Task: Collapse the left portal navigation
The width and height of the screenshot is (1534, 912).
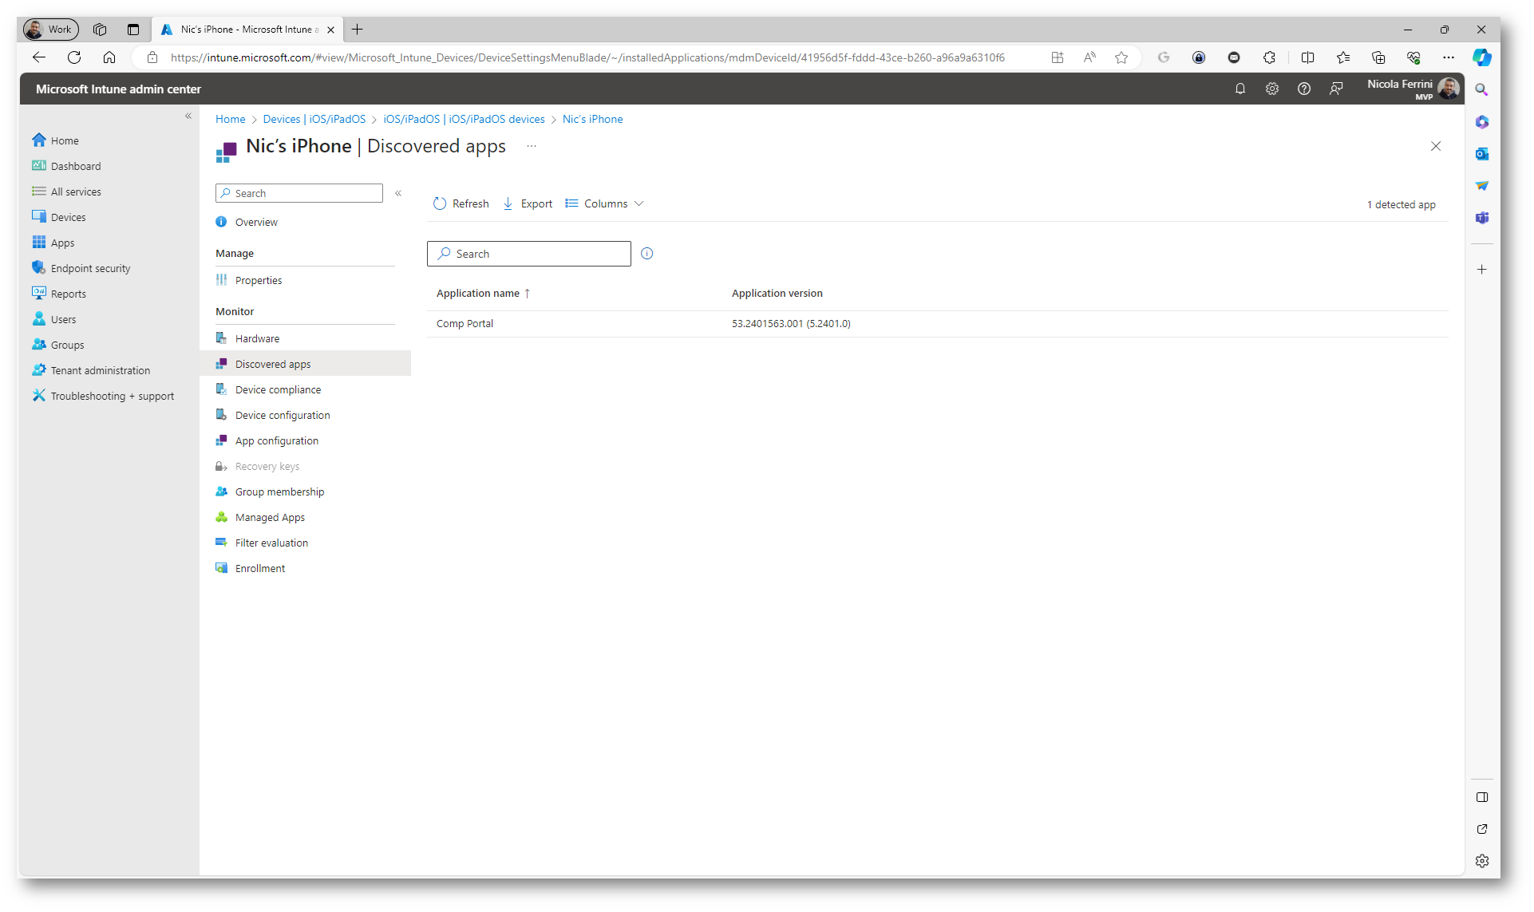Action: tap(188, 116)
